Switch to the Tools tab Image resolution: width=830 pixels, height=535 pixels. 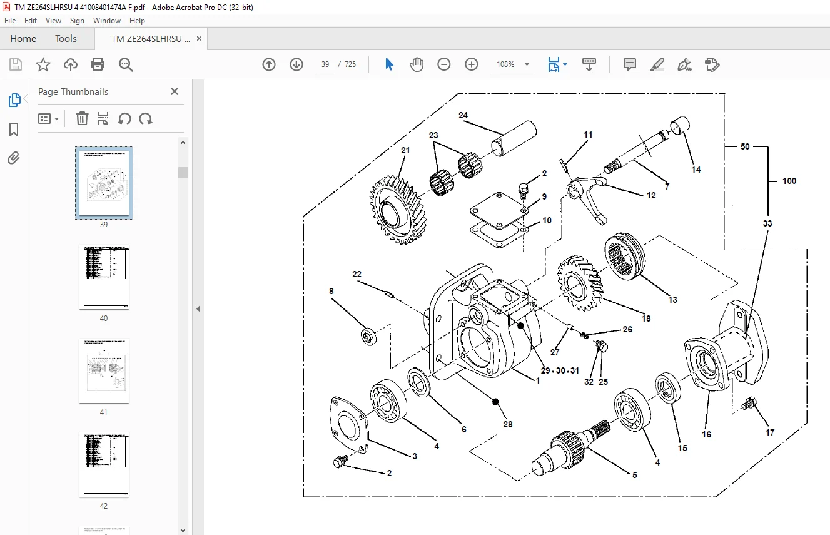[x=66, y=39]
